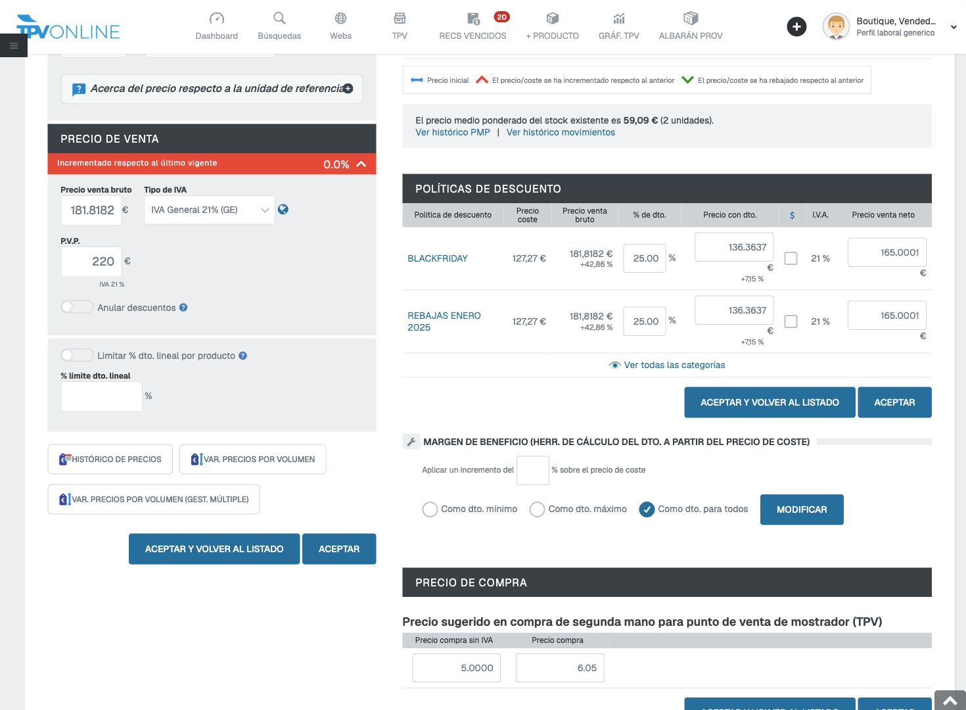
Task: Tick the BLACKFRIDAY row checkbox
Action: [791, 258]
